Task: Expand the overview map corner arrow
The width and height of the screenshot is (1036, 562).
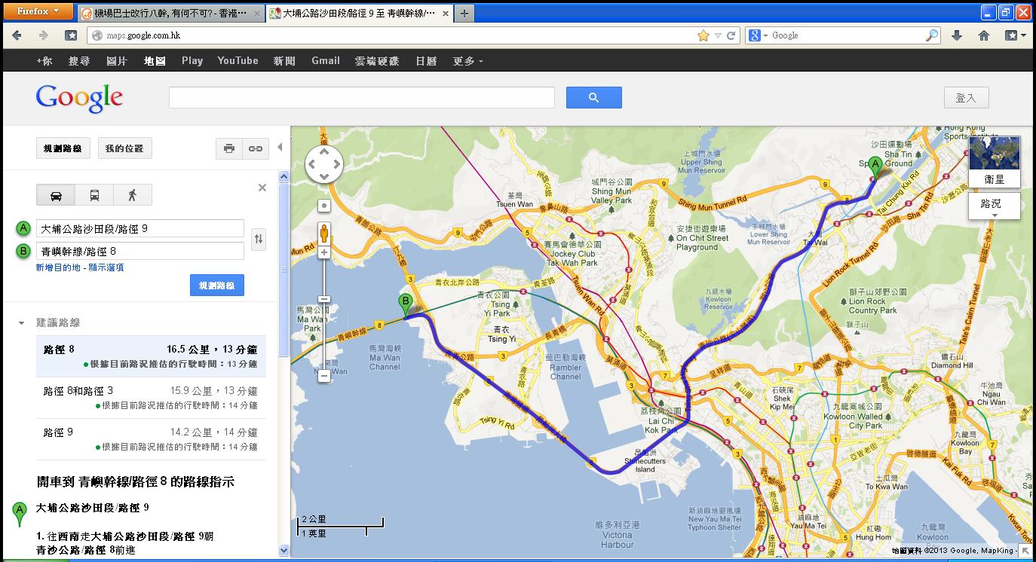Action: pyautogui.click(x=1026, y=551)
